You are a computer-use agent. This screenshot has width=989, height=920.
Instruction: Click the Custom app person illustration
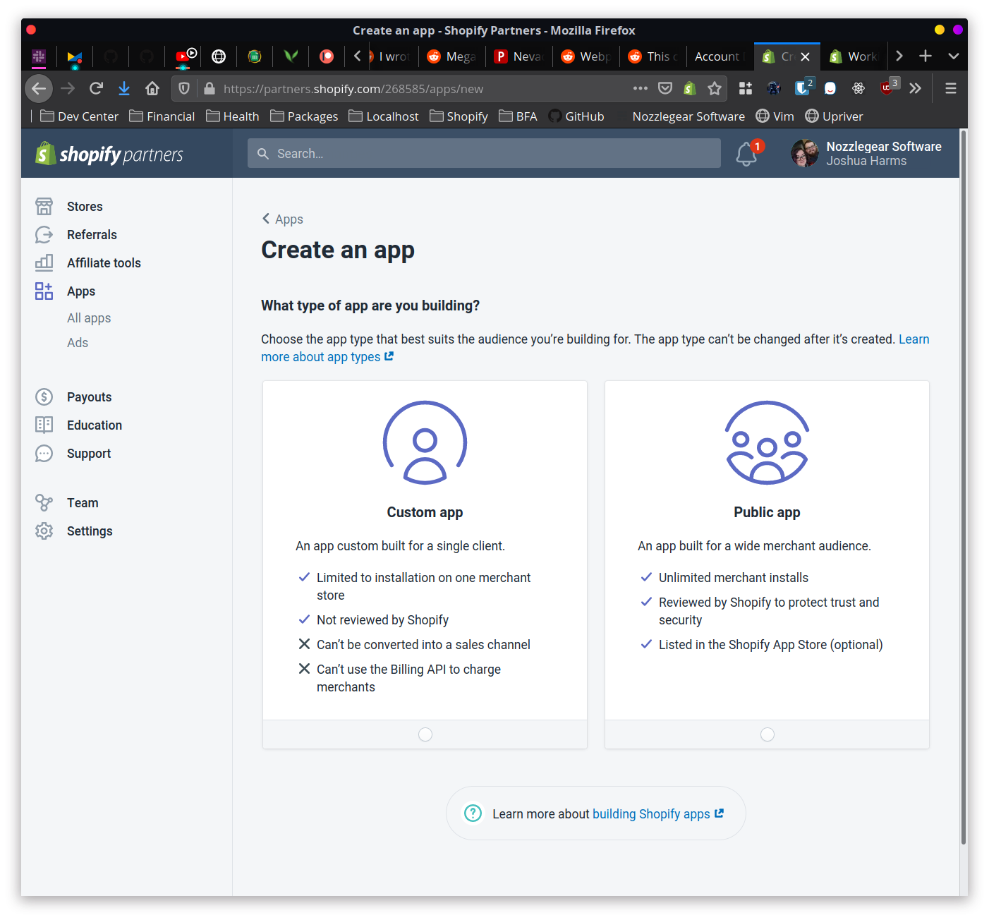pyautogui.click(x=425, y=442)
